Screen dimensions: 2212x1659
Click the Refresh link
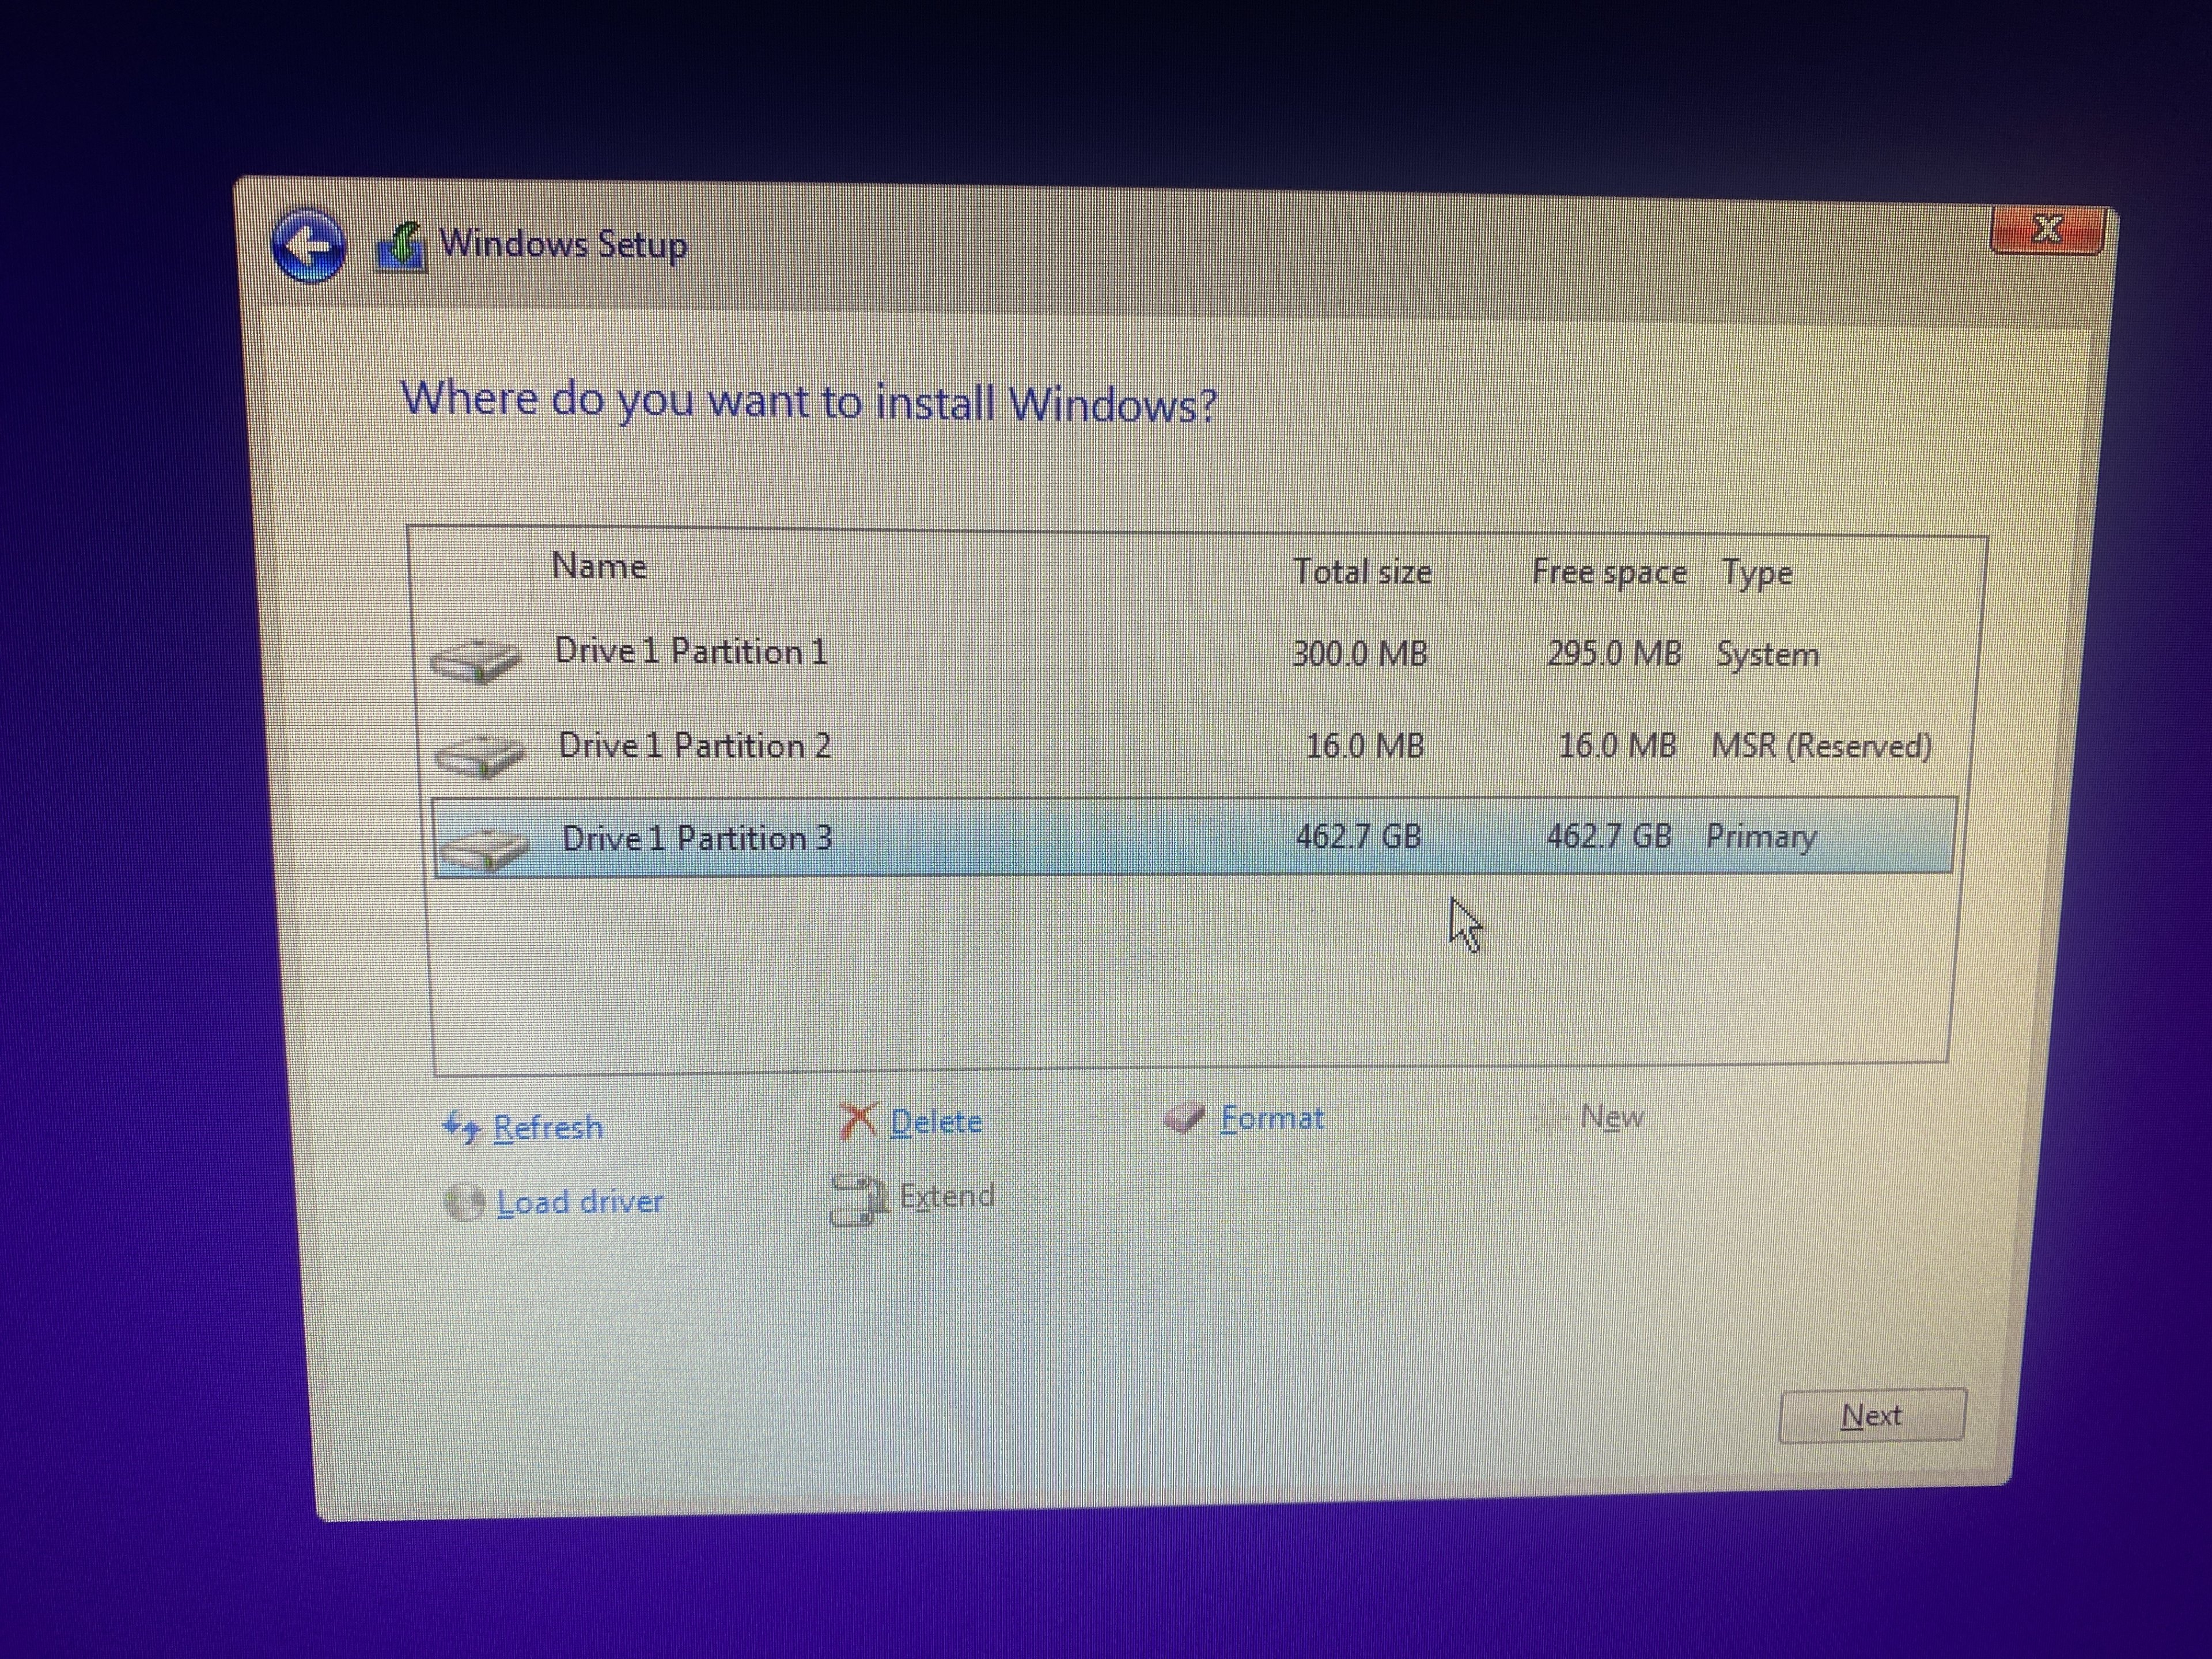point(548,1128)
